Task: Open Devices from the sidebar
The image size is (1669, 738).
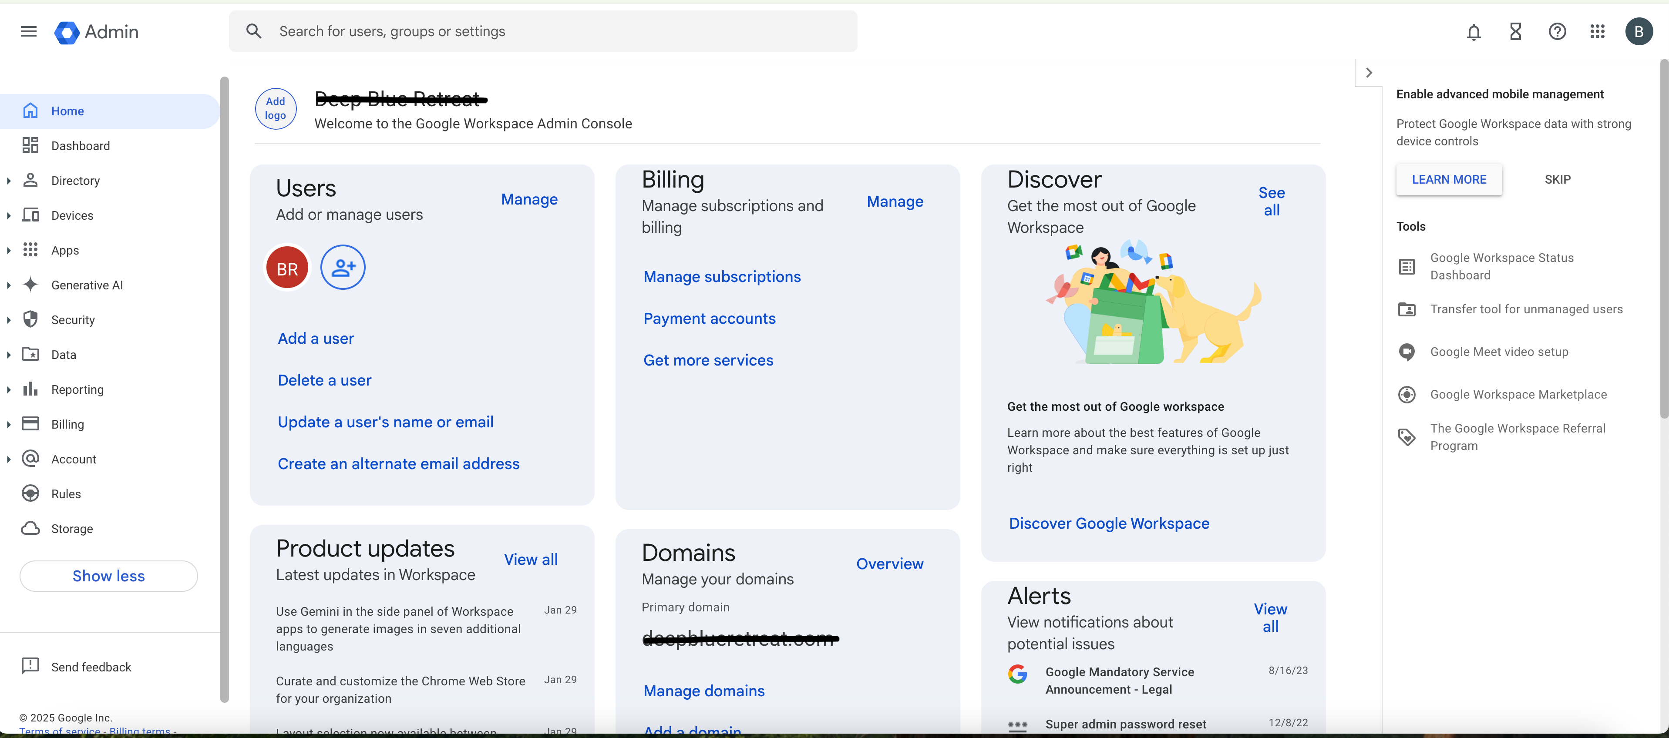Action: [x=110, y=215]
